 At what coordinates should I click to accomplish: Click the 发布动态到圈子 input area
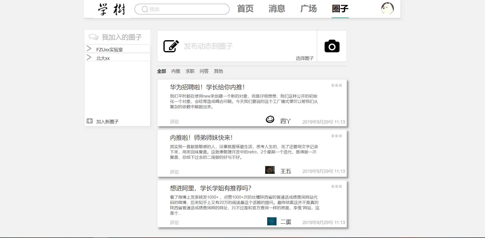[237, 46]
